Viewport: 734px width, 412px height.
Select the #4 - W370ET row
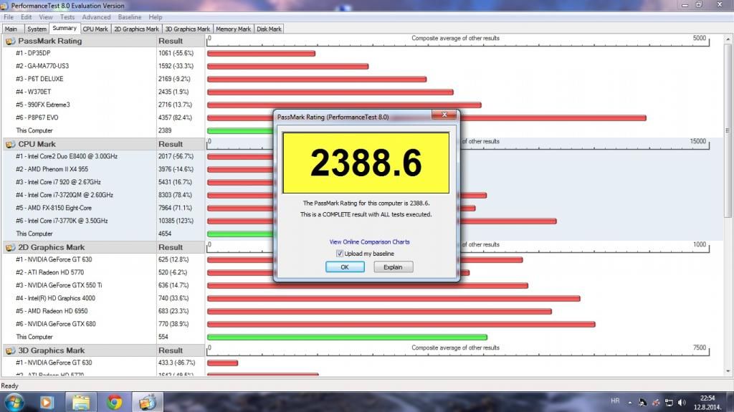tap(103, 92)
